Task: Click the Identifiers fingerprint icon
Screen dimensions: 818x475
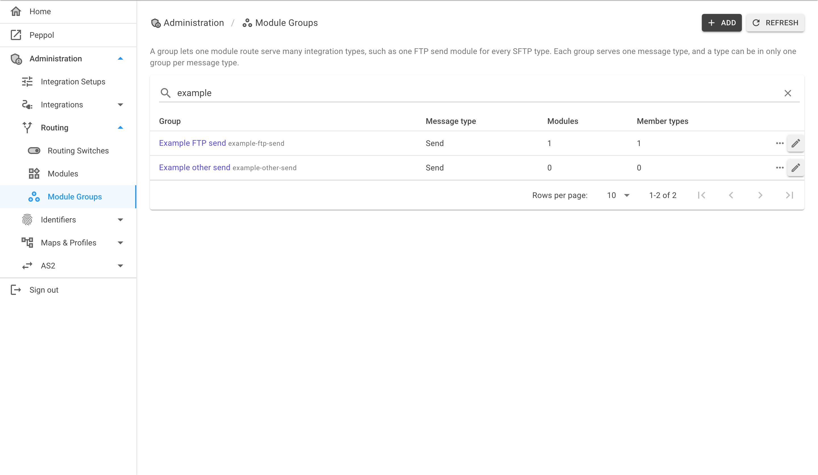Action: [x=27, y=220]
